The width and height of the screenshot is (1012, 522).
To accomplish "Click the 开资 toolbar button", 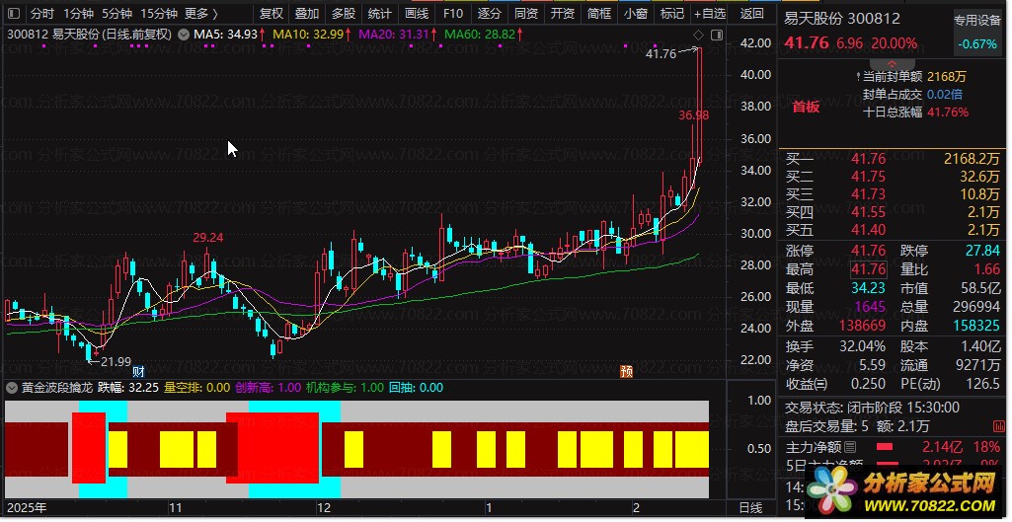I will click(x=563, y=14).
